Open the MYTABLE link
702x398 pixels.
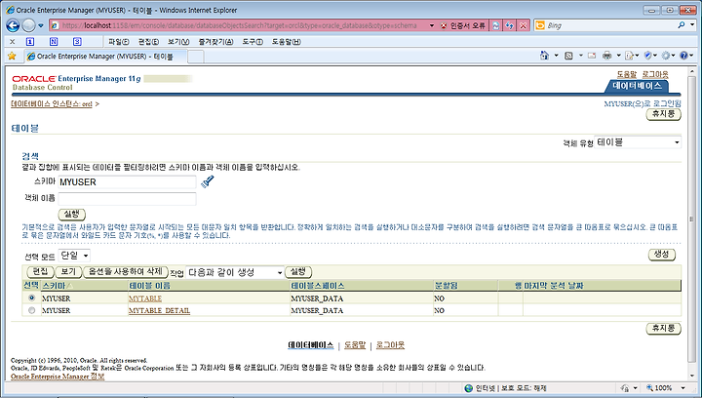pyautogui.click(x=145, y=298)
